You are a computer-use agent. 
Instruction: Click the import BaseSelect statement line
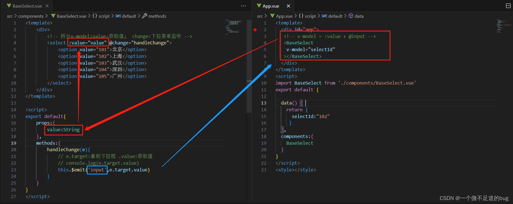[x=346, y=83]
